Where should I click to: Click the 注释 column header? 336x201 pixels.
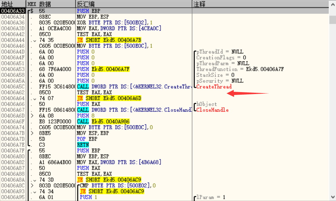click(x=260, y=4)
